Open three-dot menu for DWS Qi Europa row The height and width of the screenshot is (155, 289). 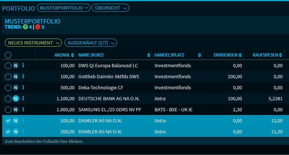click(x=23, y=65)
